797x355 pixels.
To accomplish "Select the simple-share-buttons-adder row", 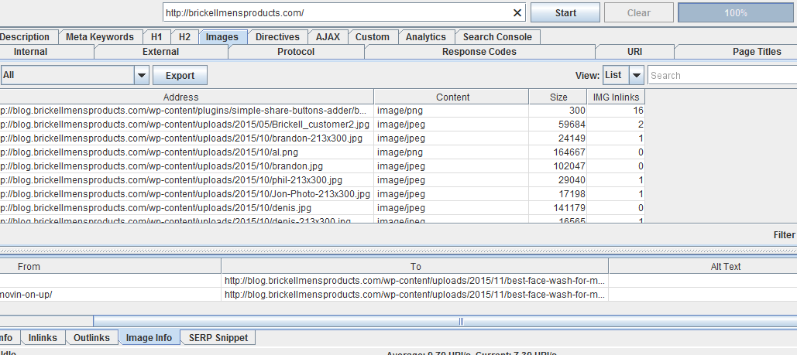I will tap(322, 111).
